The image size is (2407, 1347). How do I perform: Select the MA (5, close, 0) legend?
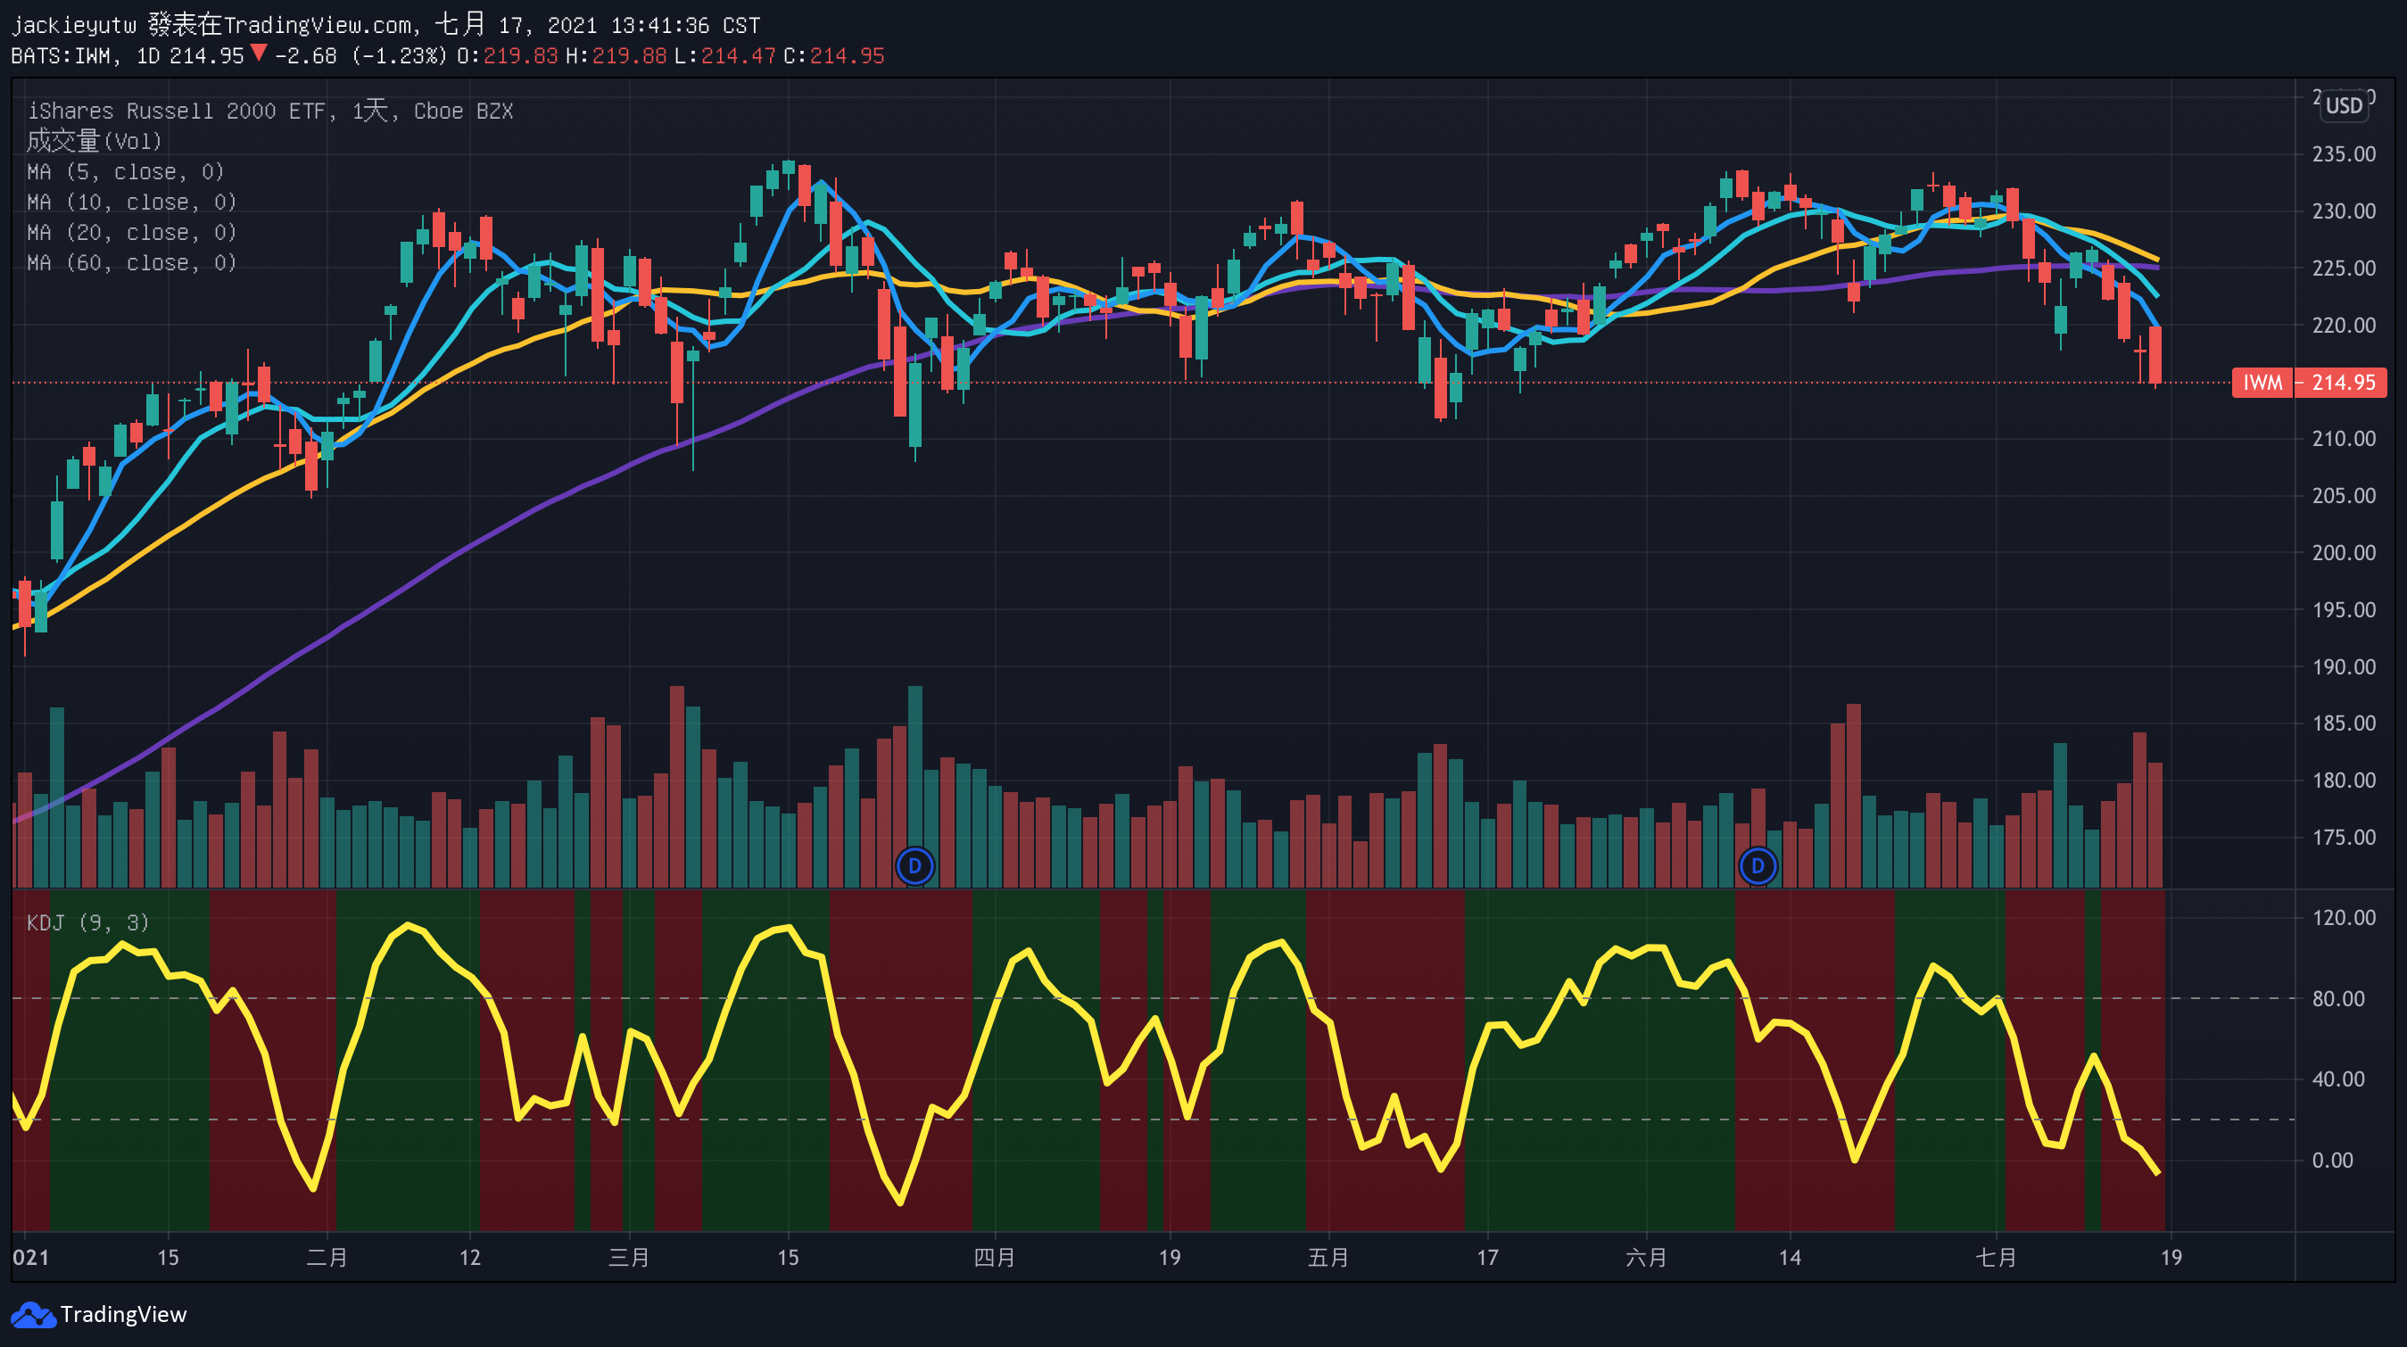[125, 172]
